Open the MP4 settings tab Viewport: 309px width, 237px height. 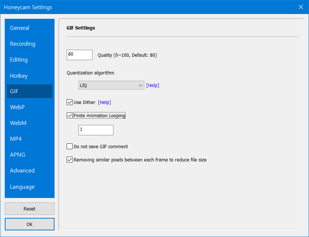(17, 139)
